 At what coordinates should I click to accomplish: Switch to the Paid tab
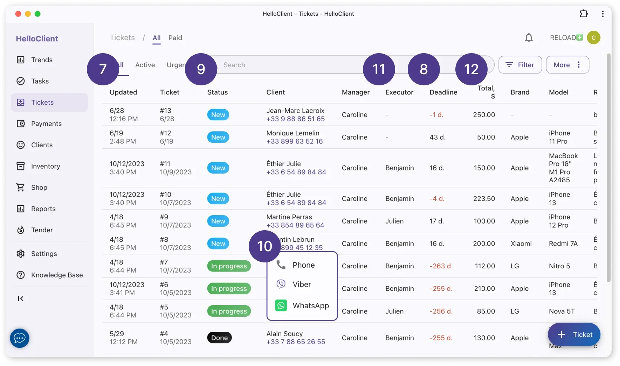(x=175, y=38)
